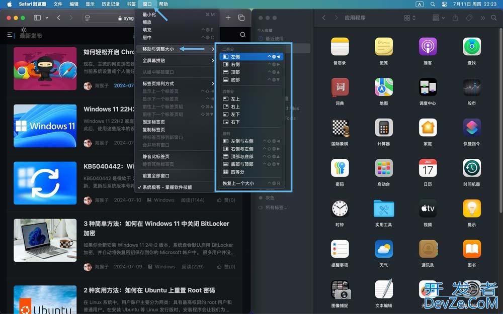Open the Clock (时钟) app icon
The width and height of the screenshot is (503, 314).
coord(340,208)
